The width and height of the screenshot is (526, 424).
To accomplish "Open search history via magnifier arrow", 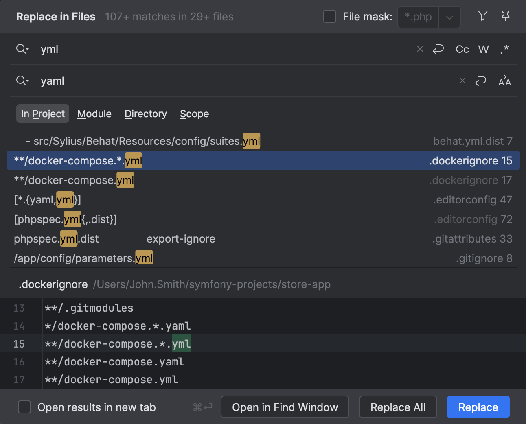I will click(x=22, y=49).
